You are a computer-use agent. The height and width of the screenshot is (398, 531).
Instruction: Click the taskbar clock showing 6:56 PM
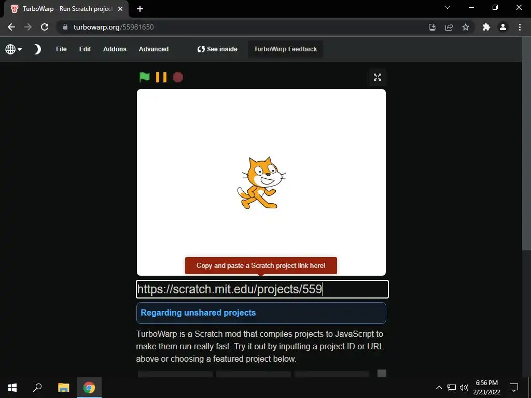pos(486,388)
